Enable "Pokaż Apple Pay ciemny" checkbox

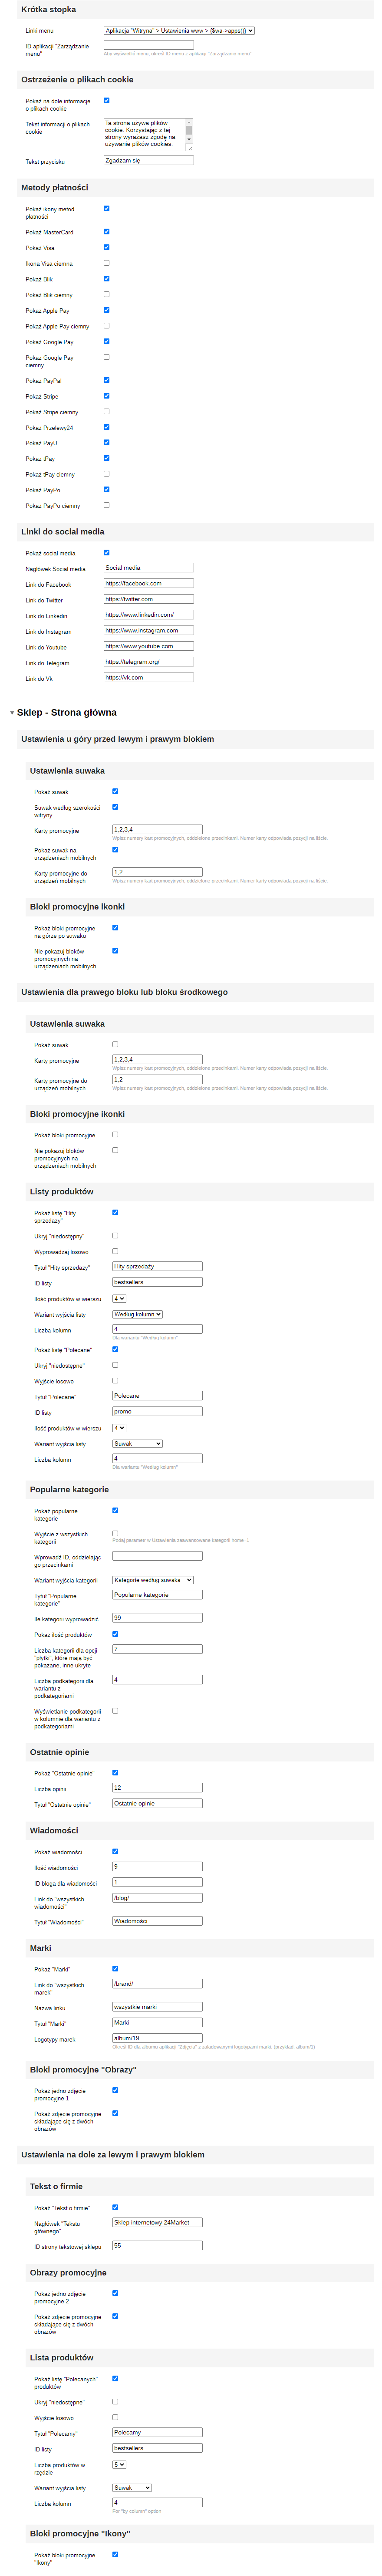tap(107, 326)
